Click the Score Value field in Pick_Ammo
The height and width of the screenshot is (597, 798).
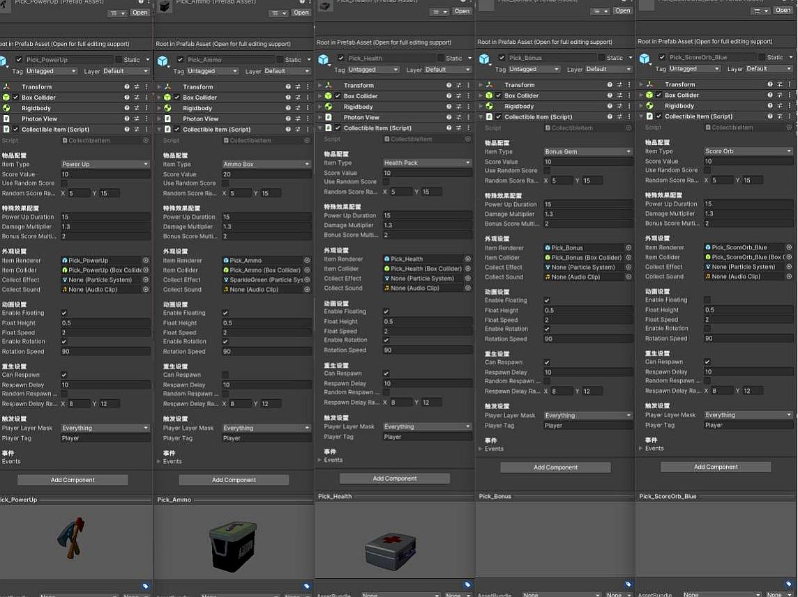coord(266,174)
